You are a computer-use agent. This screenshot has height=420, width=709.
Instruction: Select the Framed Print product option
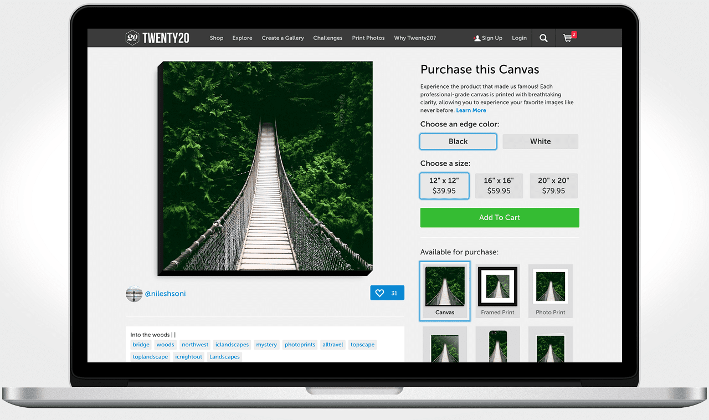coord(497,291)
